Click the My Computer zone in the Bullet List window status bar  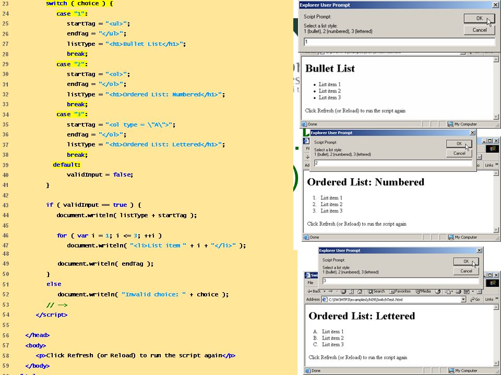pyautogui.click(x=462, y=124)
